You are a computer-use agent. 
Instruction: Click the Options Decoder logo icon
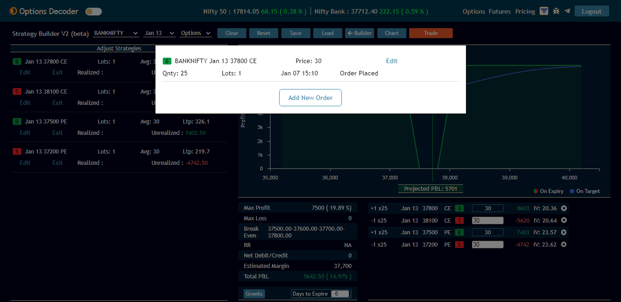[x=13, y=11]
